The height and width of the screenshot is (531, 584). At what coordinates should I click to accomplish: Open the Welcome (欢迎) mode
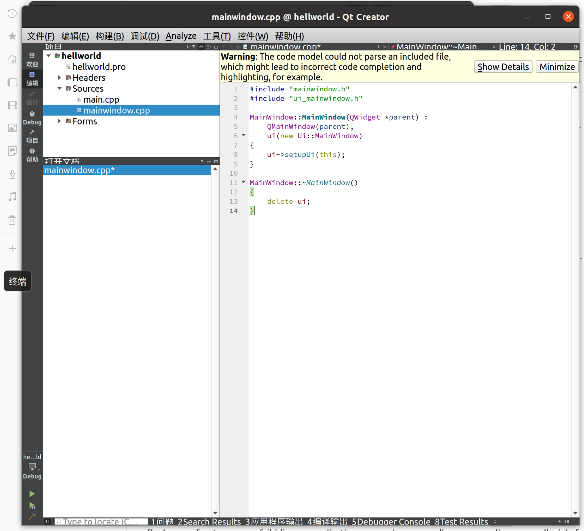[32, 60]
